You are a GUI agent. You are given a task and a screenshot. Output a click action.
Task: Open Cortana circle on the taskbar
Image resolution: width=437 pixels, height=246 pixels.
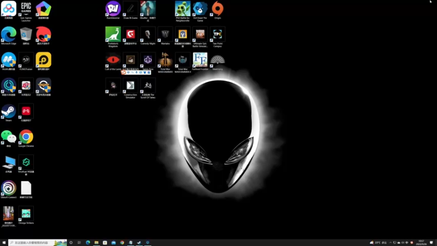click(71, 243)
